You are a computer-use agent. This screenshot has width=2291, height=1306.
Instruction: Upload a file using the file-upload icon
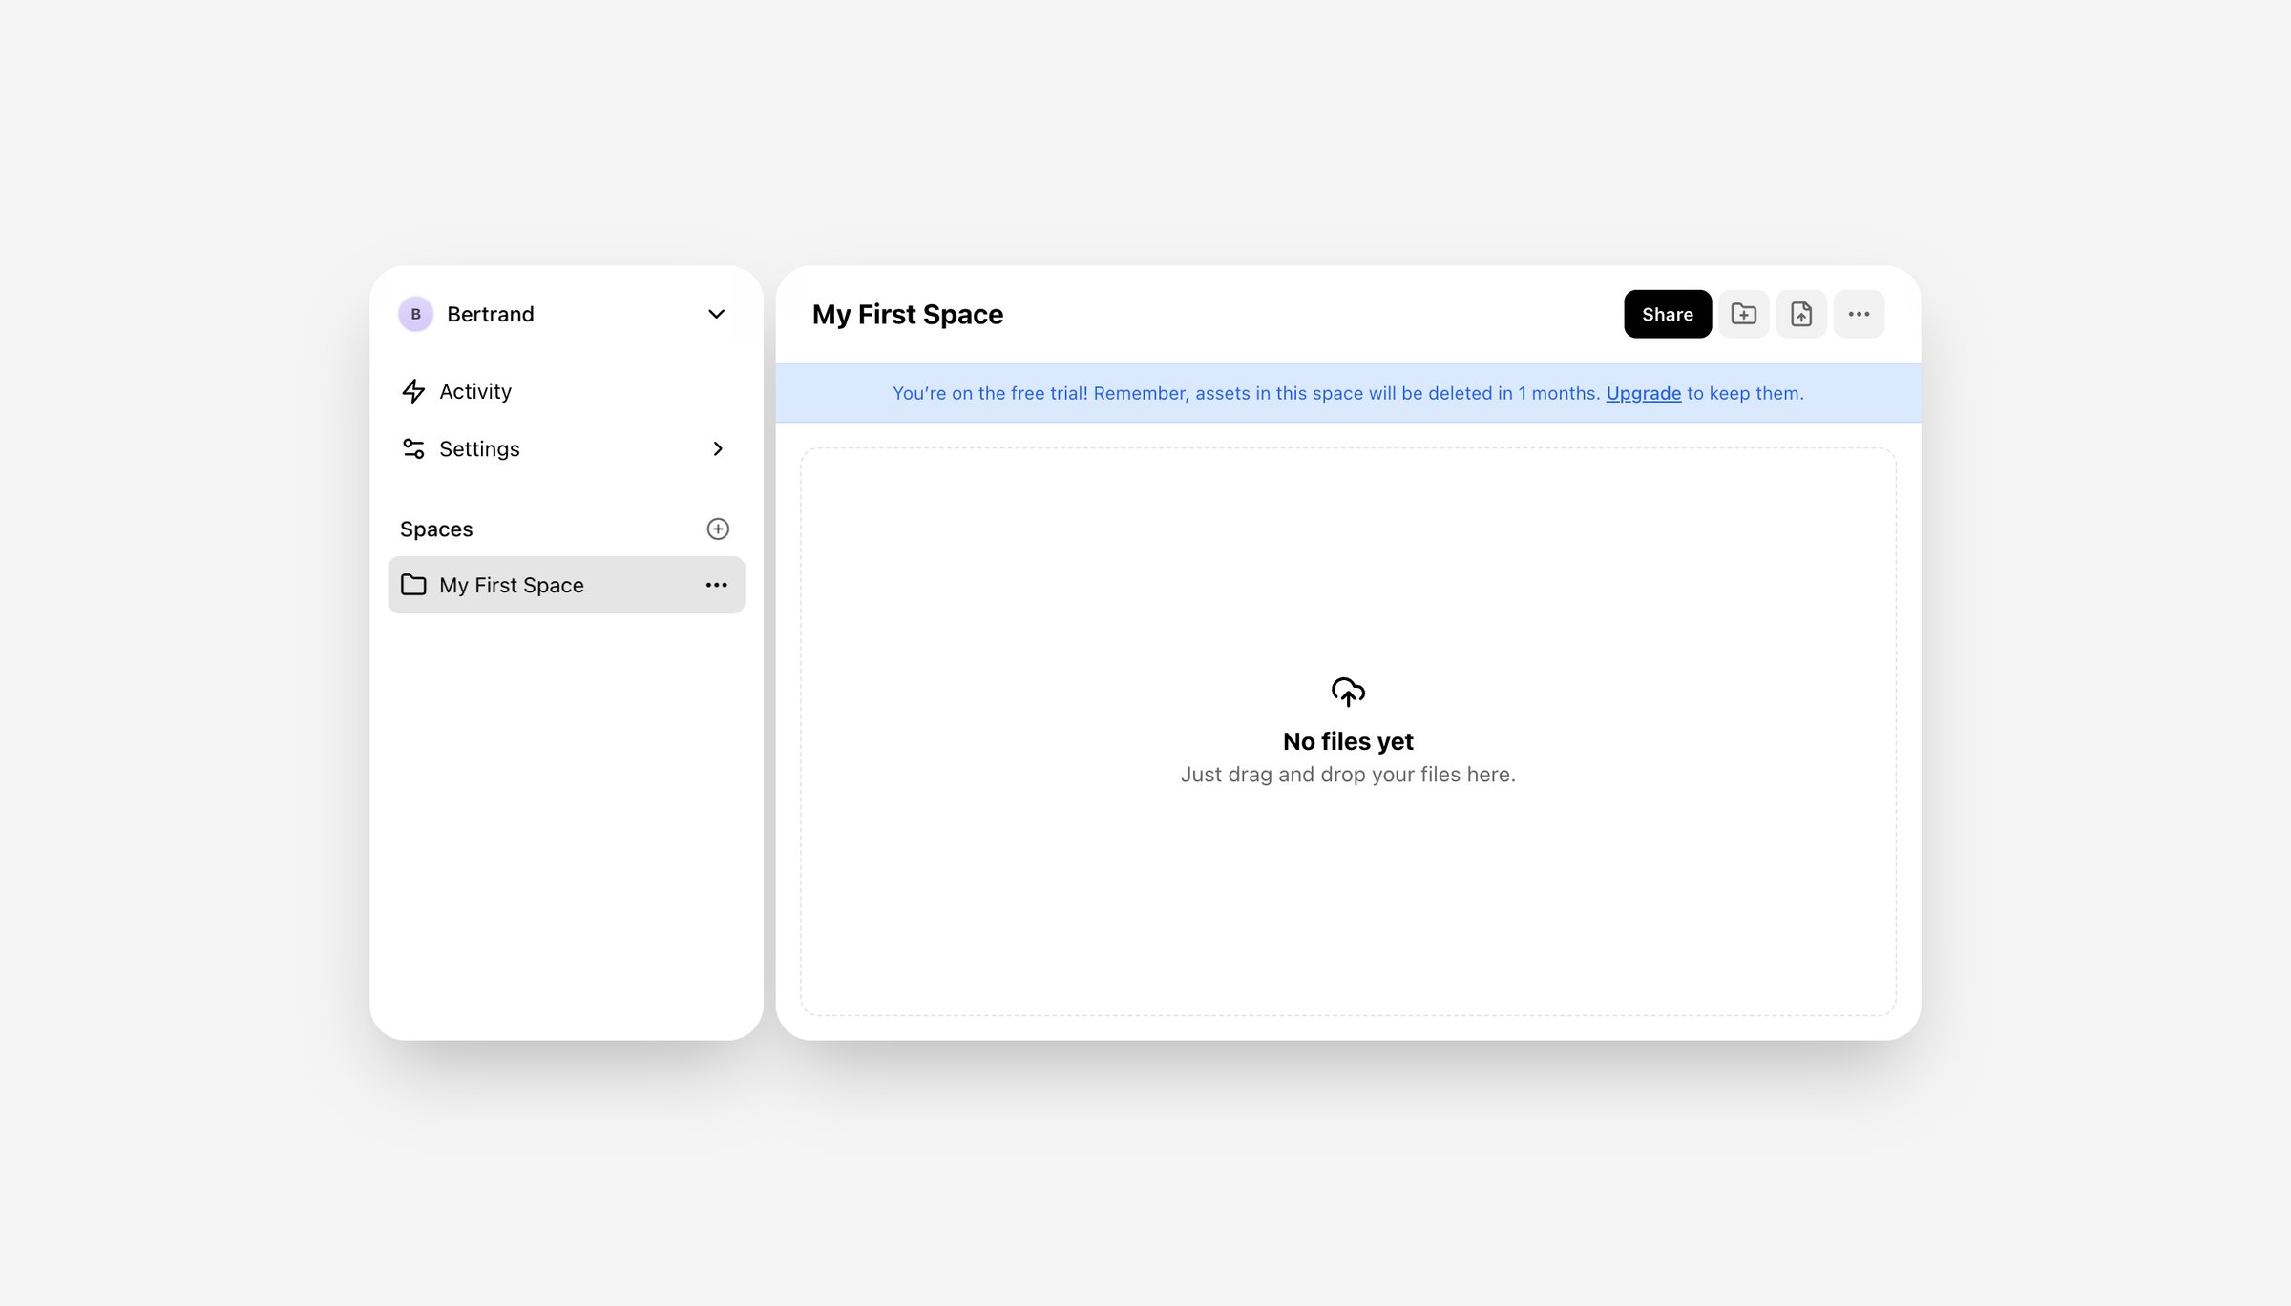click(x=1800, y=314)
